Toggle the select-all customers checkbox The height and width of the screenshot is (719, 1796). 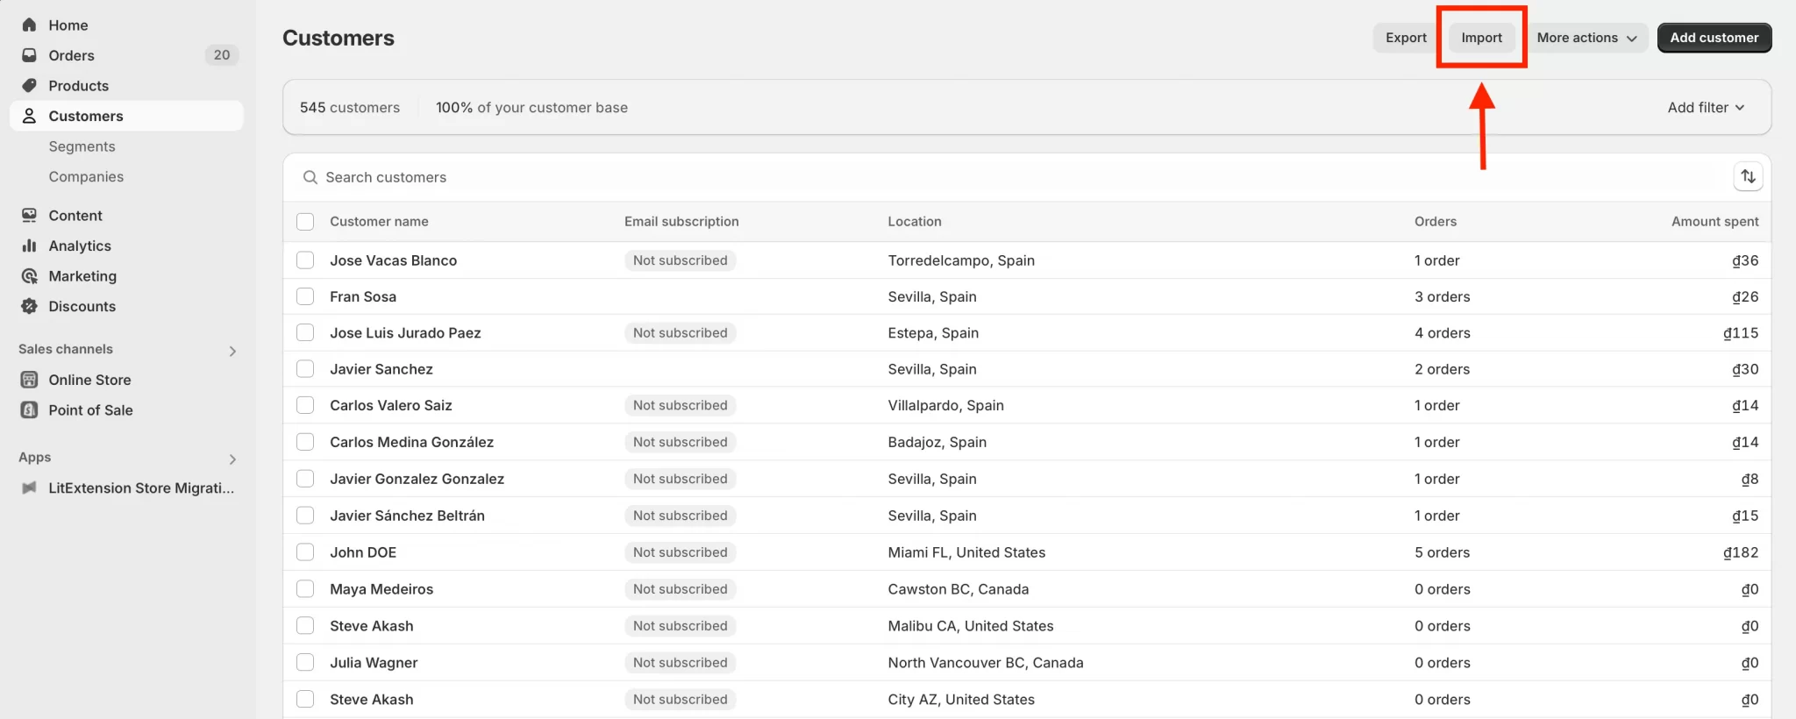305,222
